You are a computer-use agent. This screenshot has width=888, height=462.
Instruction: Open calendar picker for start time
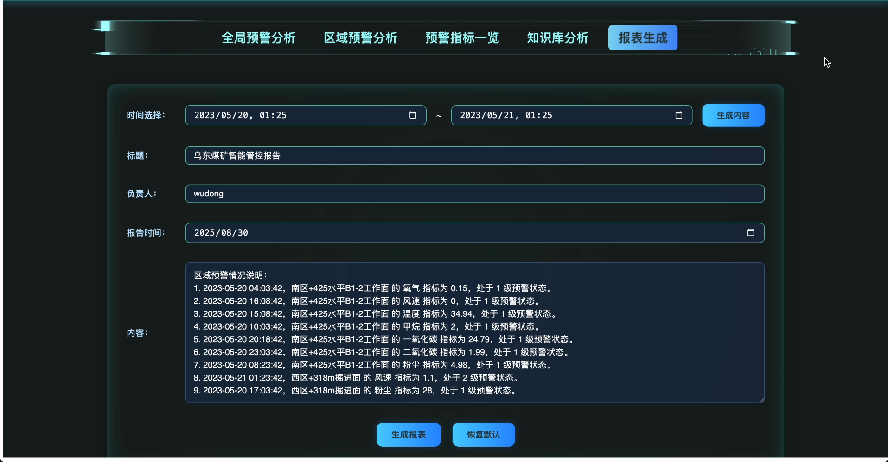[x=413, y=115]
